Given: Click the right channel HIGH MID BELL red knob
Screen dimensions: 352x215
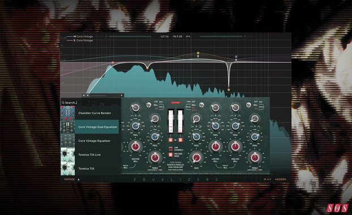Looking at the screenshot, I should 235,147.
